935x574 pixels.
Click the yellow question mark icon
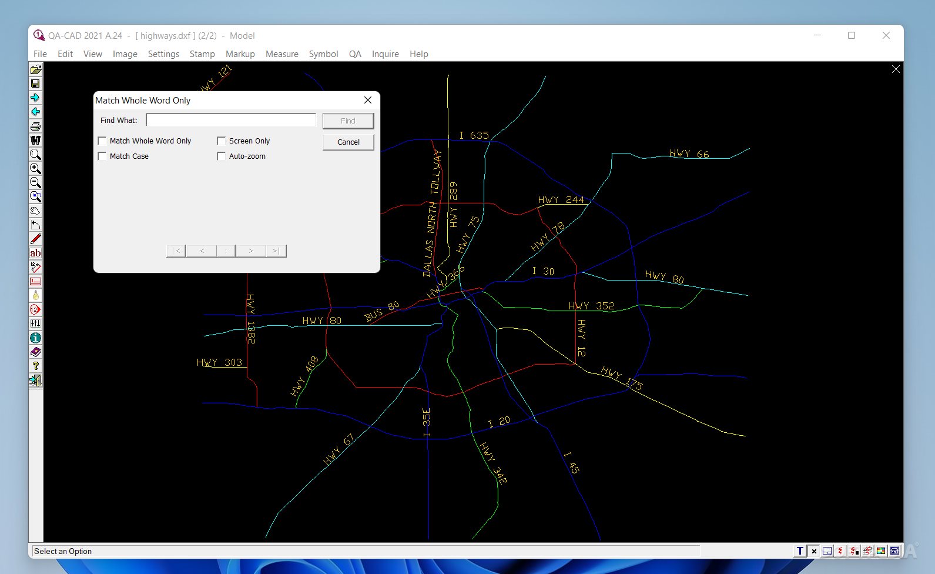35,366
